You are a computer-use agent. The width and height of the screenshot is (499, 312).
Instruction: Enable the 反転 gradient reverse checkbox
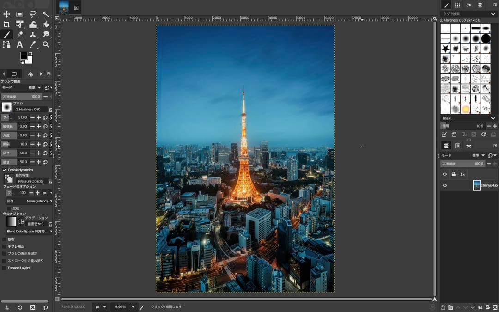(x=9, y=208)
